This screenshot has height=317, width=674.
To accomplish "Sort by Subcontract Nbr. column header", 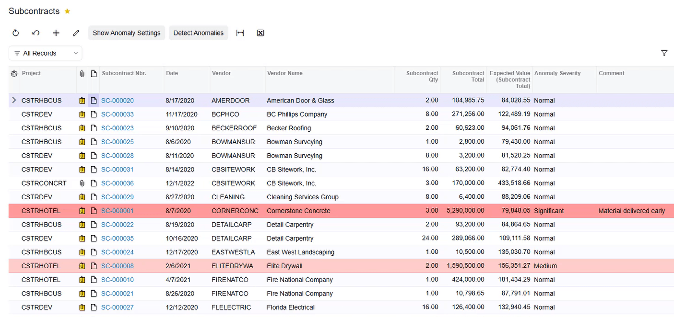I will tap(124, 73).
